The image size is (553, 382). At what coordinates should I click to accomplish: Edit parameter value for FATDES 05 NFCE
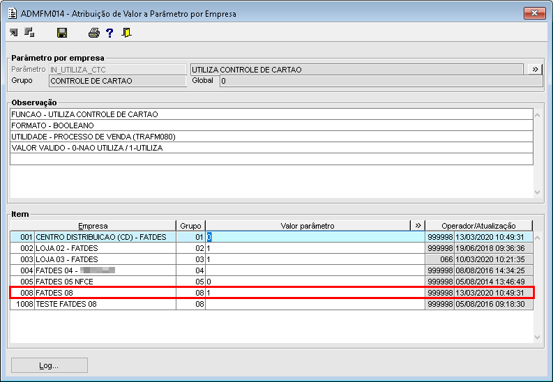click(x=315, y=282)
